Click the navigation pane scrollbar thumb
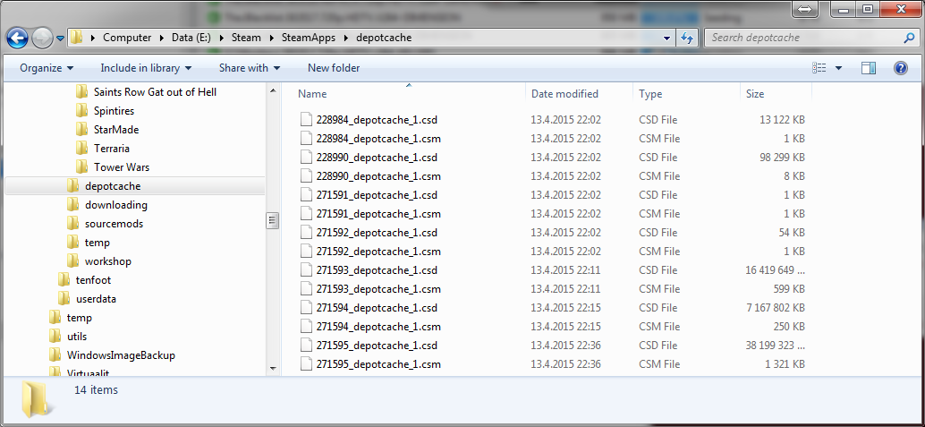 (273, 221)
